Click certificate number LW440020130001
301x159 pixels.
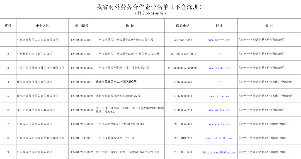82,40
